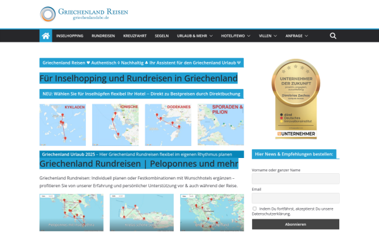The height and width of the screenshot is (237, 379).
Task: Click the URLAUB & MEHR menu label
Action: click(x=192, y=36)
